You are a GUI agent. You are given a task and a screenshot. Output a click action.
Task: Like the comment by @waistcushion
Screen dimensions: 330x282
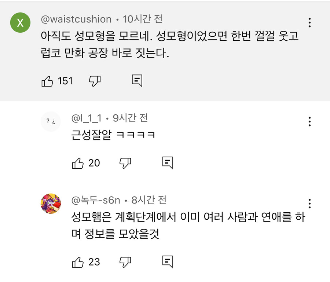tap(48, 81)
